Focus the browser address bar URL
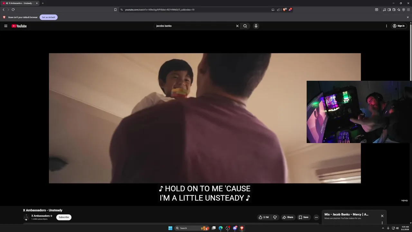Viewport: 412px width, 232px height. (159, 10)
